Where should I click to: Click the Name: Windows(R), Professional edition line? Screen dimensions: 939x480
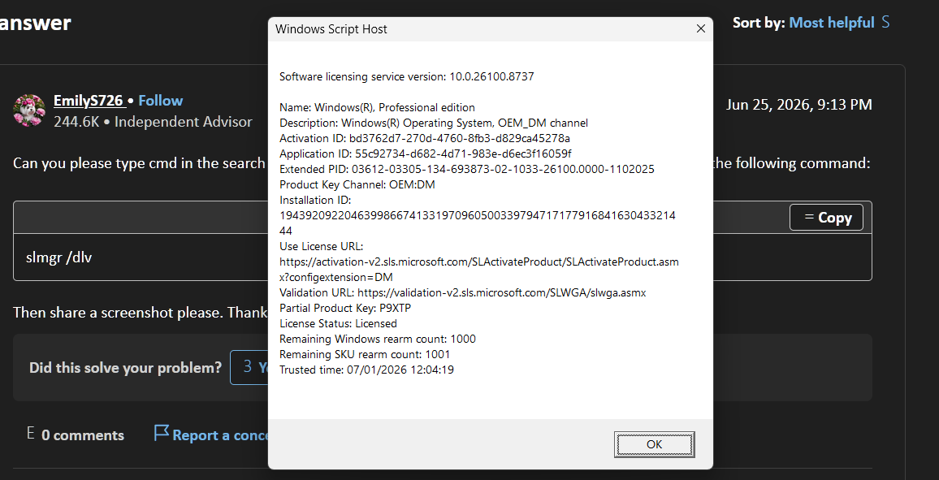[377, 108]
